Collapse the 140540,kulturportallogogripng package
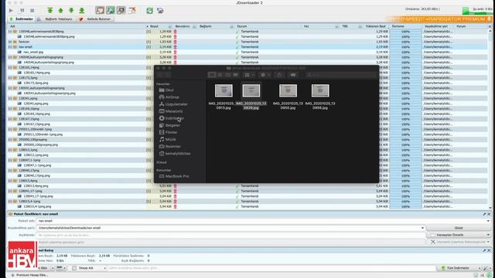495x278 pixels. pyautogui.click(x=10, y=57)
